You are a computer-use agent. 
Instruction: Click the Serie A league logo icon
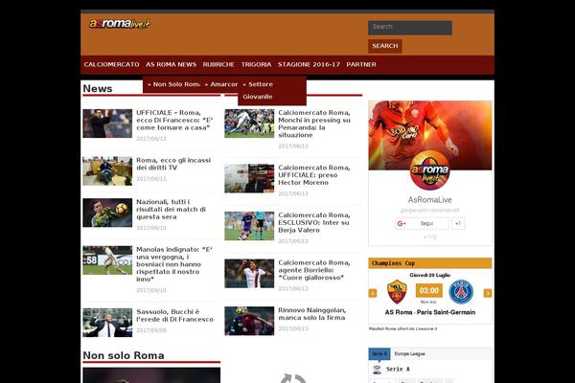(377, 370)
